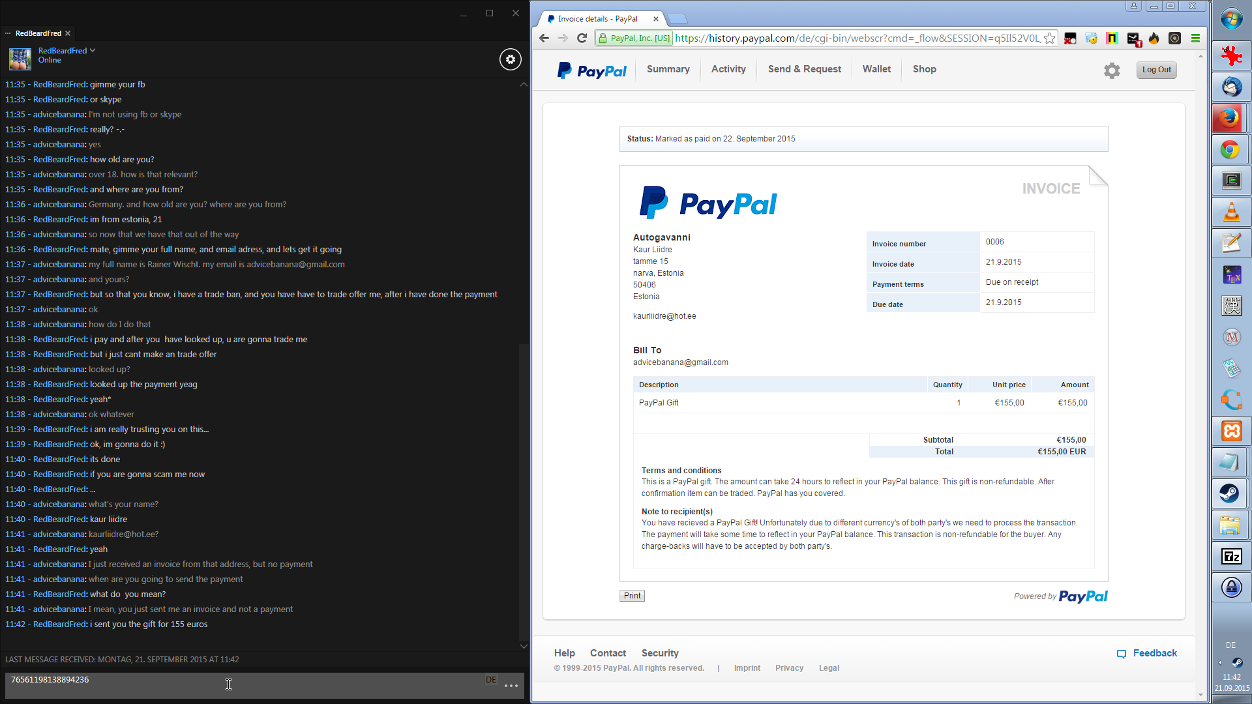Open the Activity tab in PayPal
1252x704 pixels.
click(x=728, y=69)
